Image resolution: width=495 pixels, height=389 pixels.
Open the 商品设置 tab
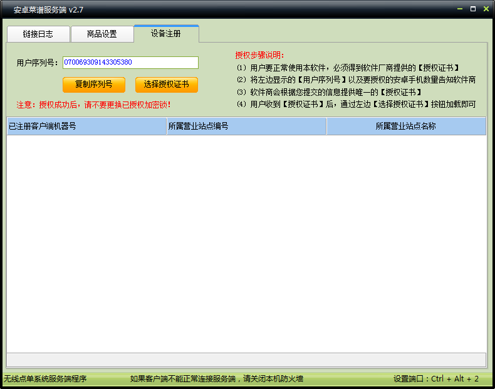click(102, 34)
